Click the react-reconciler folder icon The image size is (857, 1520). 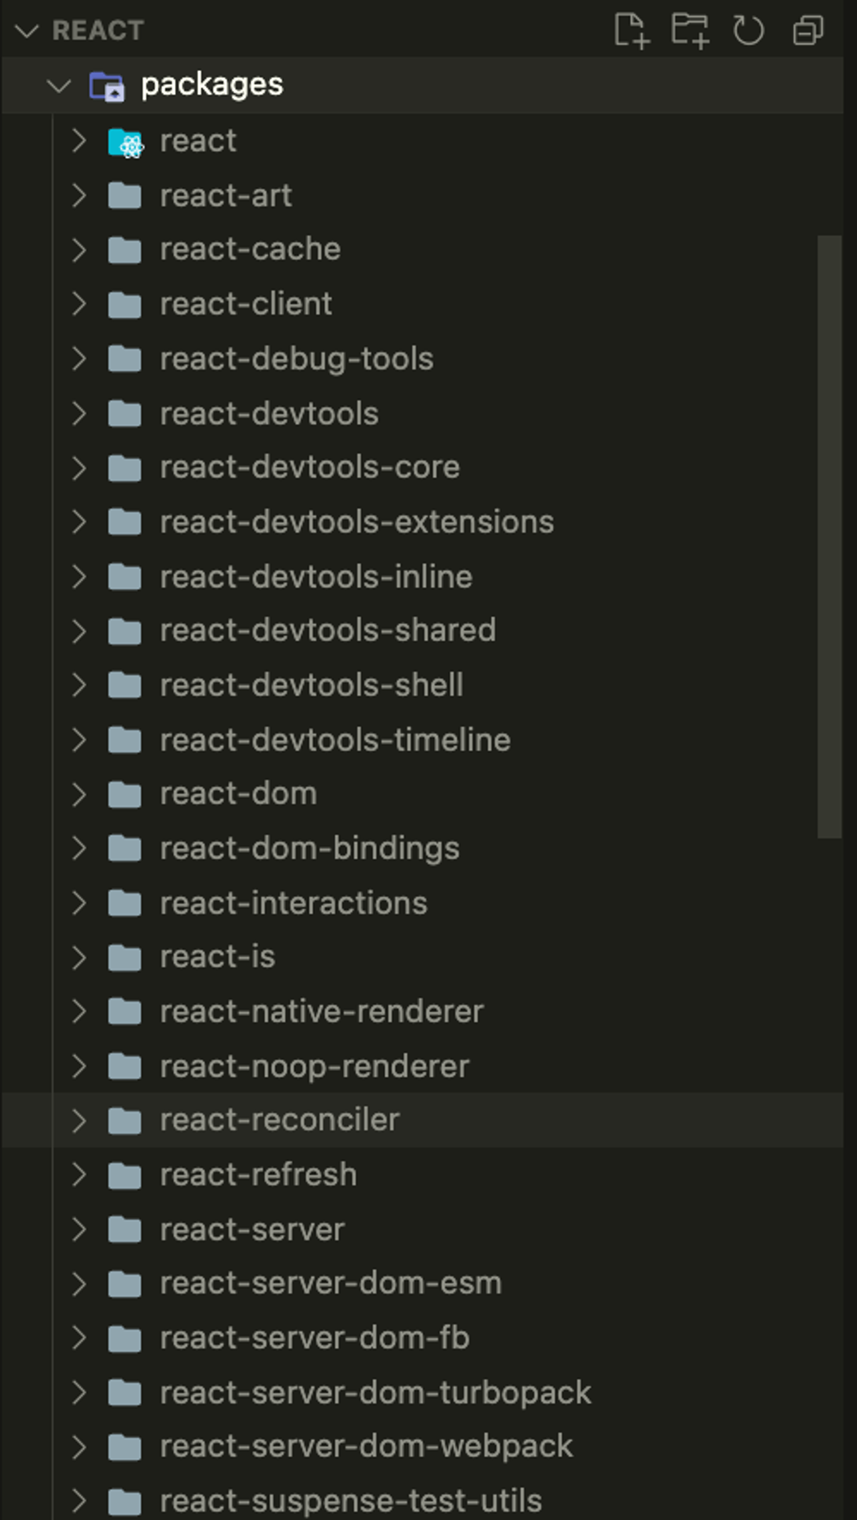[x=125, y=1121]
